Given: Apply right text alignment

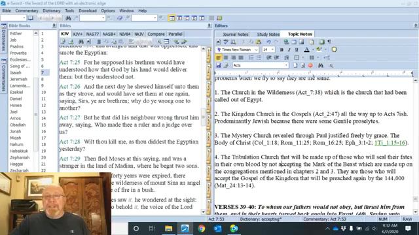Looking at the screenshot, I should click(x=233, y=57).
